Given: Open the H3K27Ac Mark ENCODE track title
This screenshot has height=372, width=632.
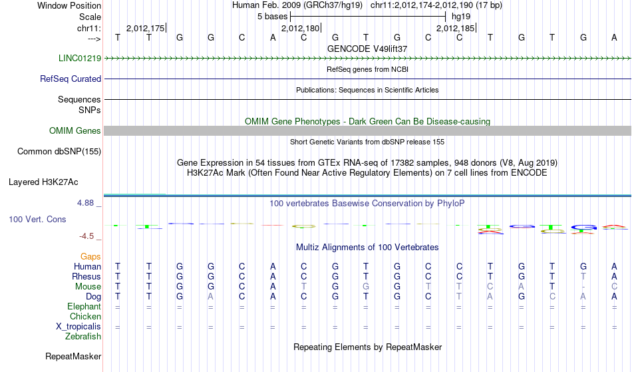Looking at the screenshot, I should click(367, 173).
